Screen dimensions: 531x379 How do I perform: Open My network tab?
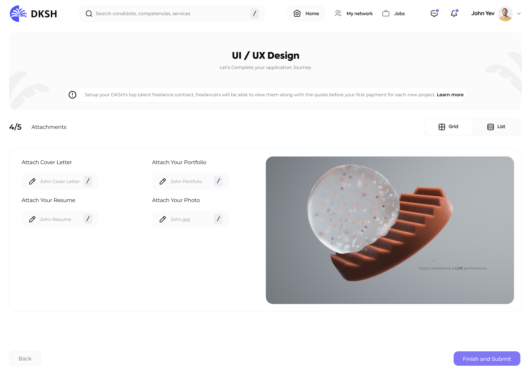coord(353,14)
